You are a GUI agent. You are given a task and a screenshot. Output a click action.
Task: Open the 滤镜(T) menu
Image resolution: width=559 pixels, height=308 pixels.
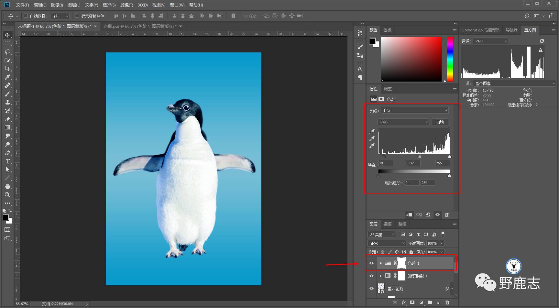(126, 5)
